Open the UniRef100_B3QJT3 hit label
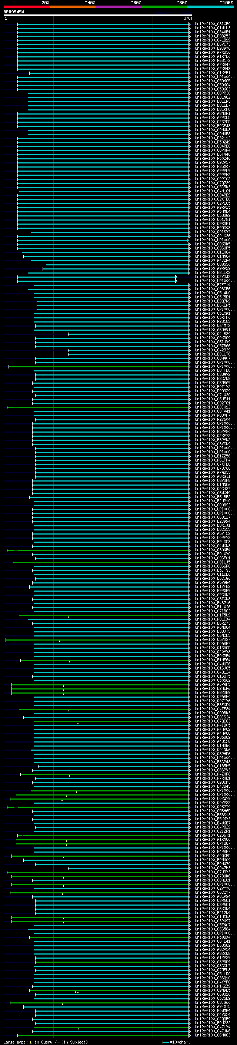This screenshot has width=237, height=1045. coord(212,632)
